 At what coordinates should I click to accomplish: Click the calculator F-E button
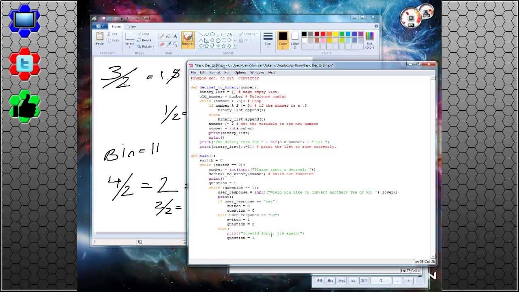point(320,281)
